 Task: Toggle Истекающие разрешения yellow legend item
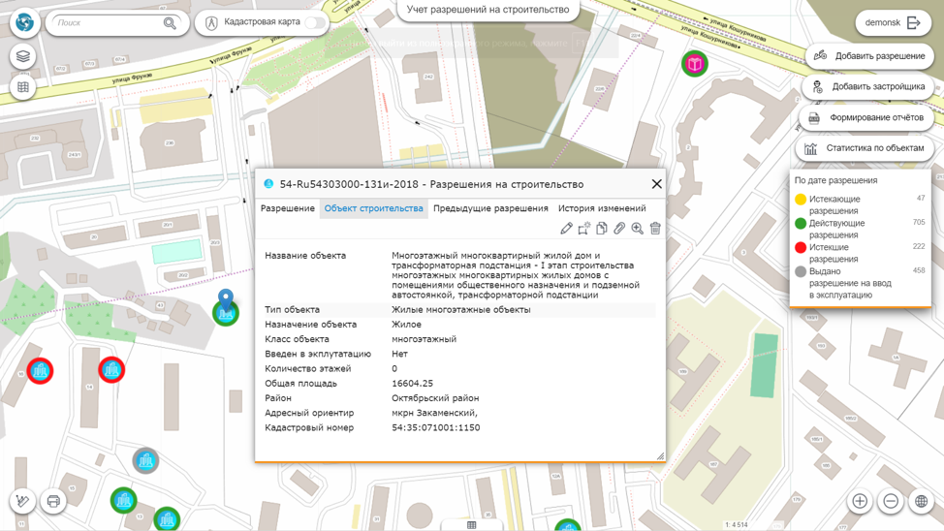(x=801, y=200)
